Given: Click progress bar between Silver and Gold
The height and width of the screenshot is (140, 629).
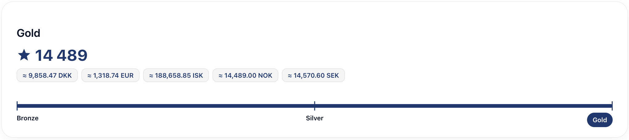Looking at the screenshot, I should coord(463,106).
